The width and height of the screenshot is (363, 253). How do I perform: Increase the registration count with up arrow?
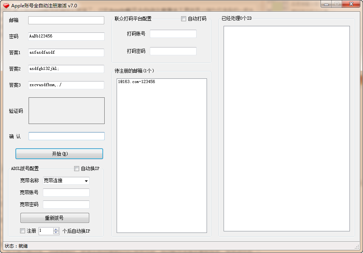[56, 229]
